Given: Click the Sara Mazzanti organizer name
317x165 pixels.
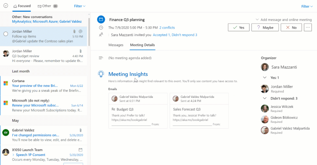Looking at the screenshot, I should pyautogui.click(x=284, y=67).
